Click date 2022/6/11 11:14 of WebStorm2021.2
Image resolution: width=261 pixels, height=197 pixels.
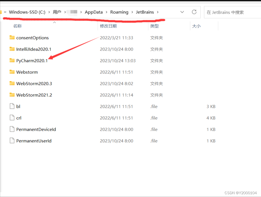tap(116, 95)
